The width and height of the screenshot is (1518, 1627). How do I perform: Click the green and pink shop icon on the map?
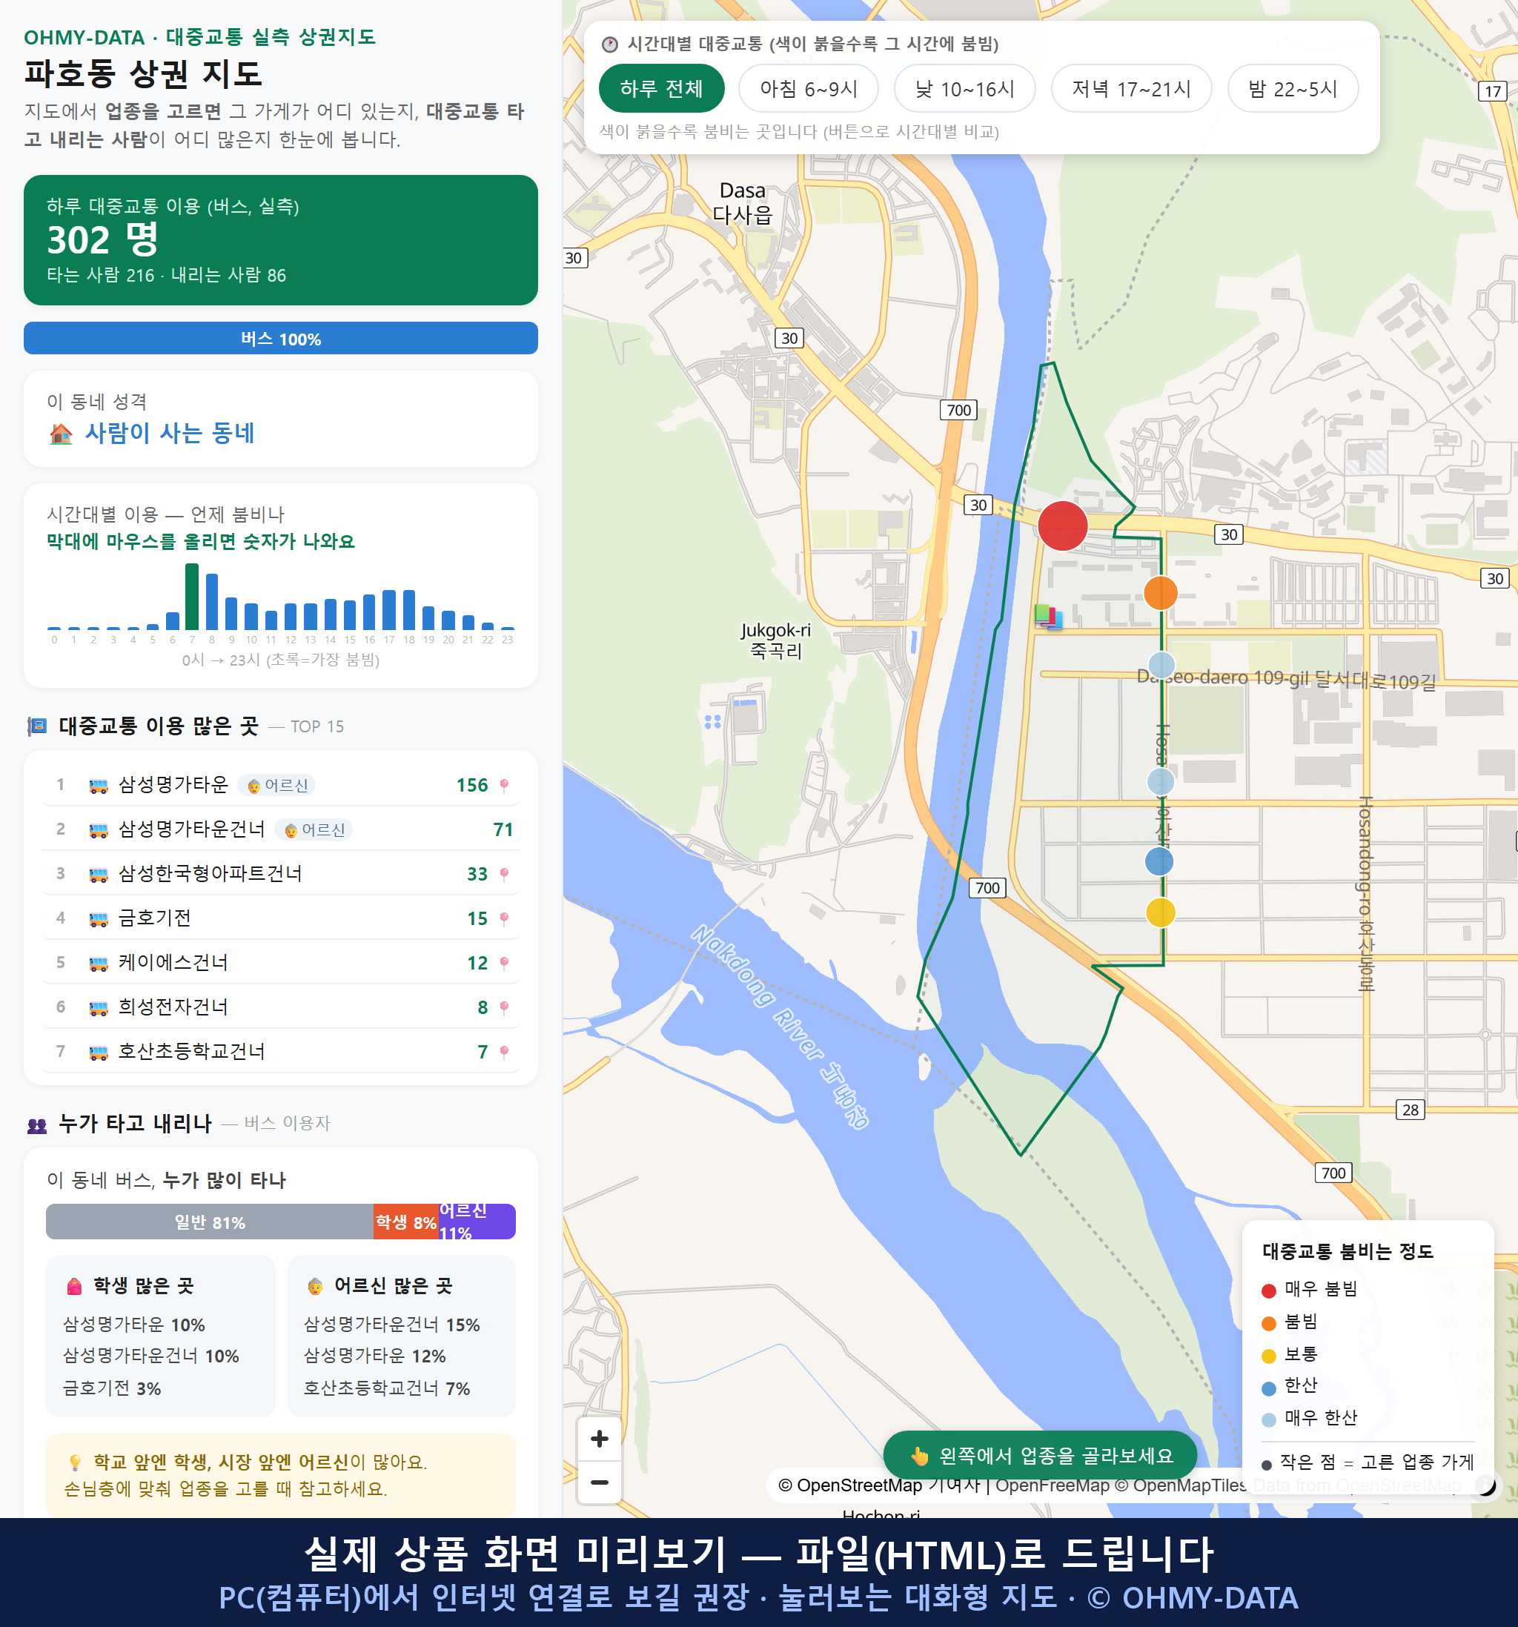(1048, 616)
